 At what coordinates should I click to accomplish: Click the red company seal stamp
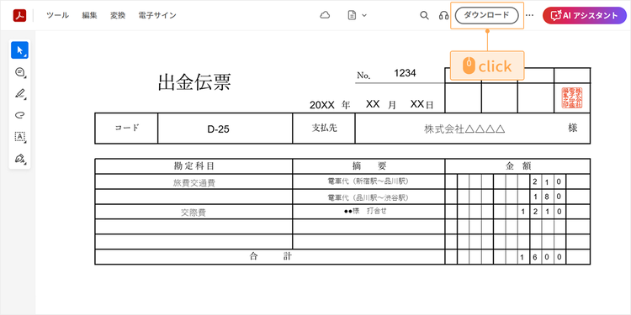572,98
